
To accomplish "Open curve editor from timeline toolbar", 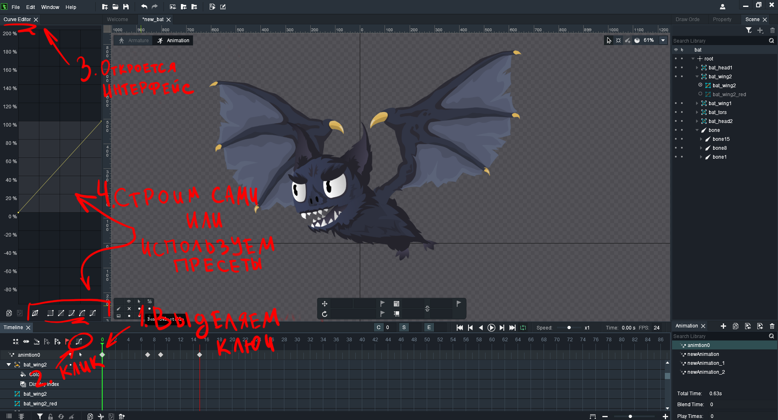I will tap(79, 342).
